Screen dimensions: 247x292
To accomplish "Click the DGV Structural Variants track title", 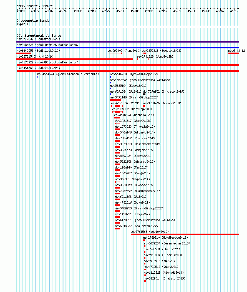I will (39, 36).
